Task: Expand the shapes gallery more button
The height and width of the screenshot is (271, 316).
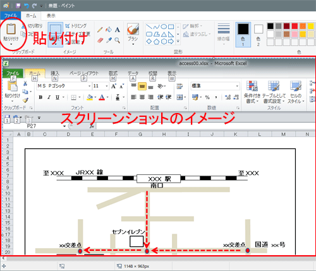Action: (178, 42)
